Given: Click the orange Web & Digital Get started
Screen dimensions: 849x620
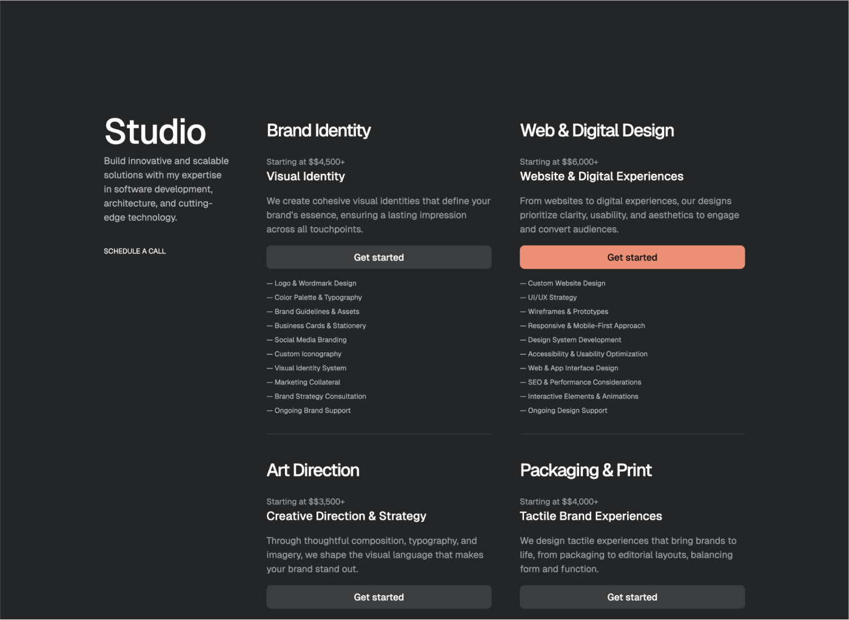Looking at the screenshot, I should pyautogui.click(x=633, y=257).
